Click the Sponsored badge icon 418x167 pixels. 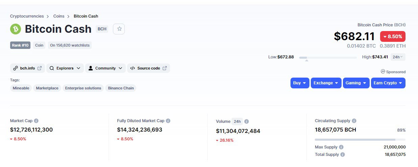click(383, 72)
